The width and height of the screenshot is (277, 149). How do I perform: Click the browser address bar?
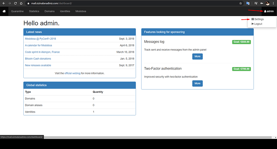pyautogui.click(x=132, y=3)
